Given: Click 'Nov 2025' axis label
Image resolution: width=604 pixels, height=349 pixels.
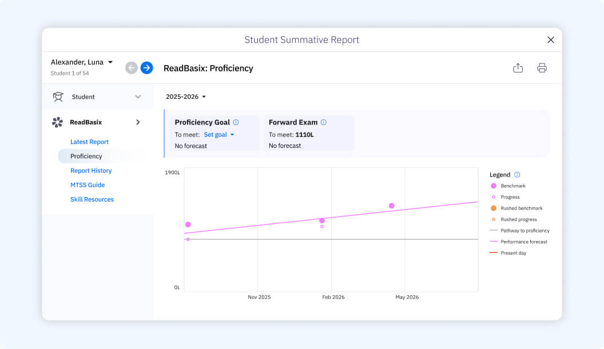Looking at the screenshot, I should tap(259, 297).
